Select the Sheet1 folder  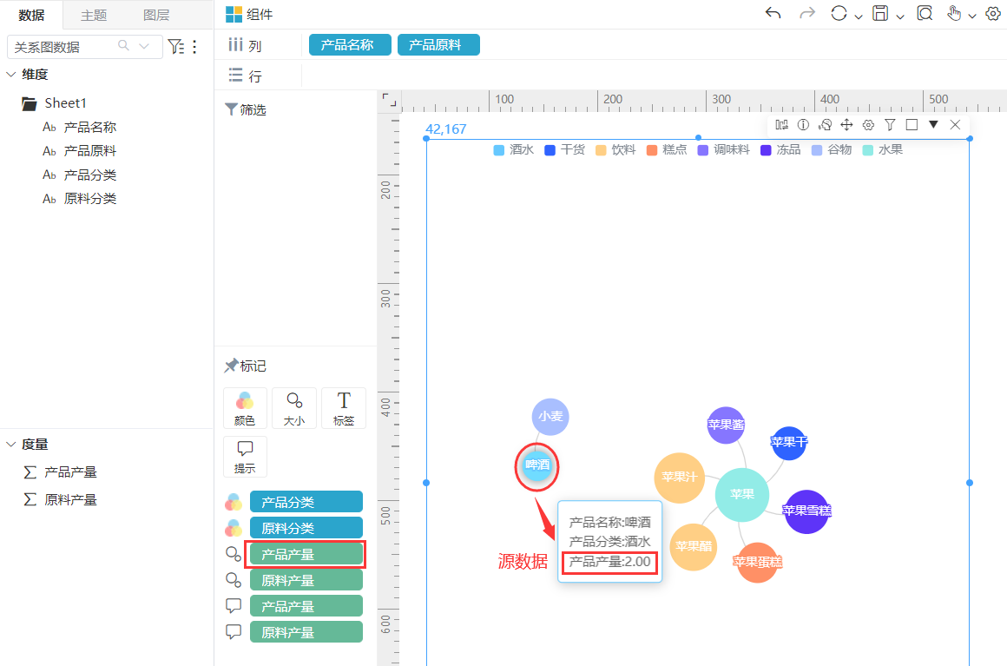[x=54, y=102]
